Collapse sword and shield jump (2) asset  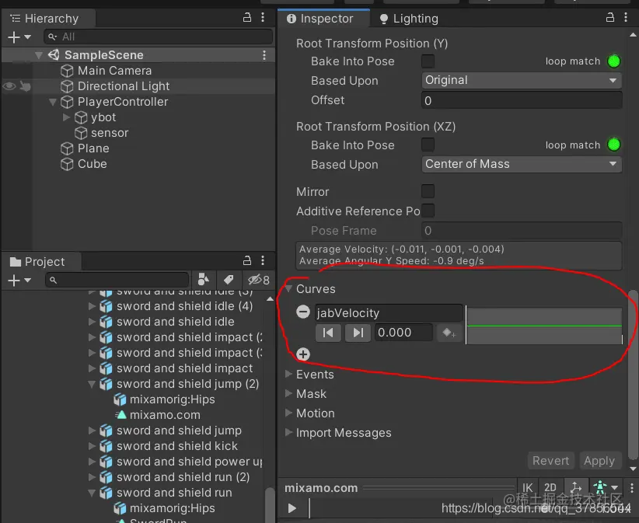click(x=92, y=384)
